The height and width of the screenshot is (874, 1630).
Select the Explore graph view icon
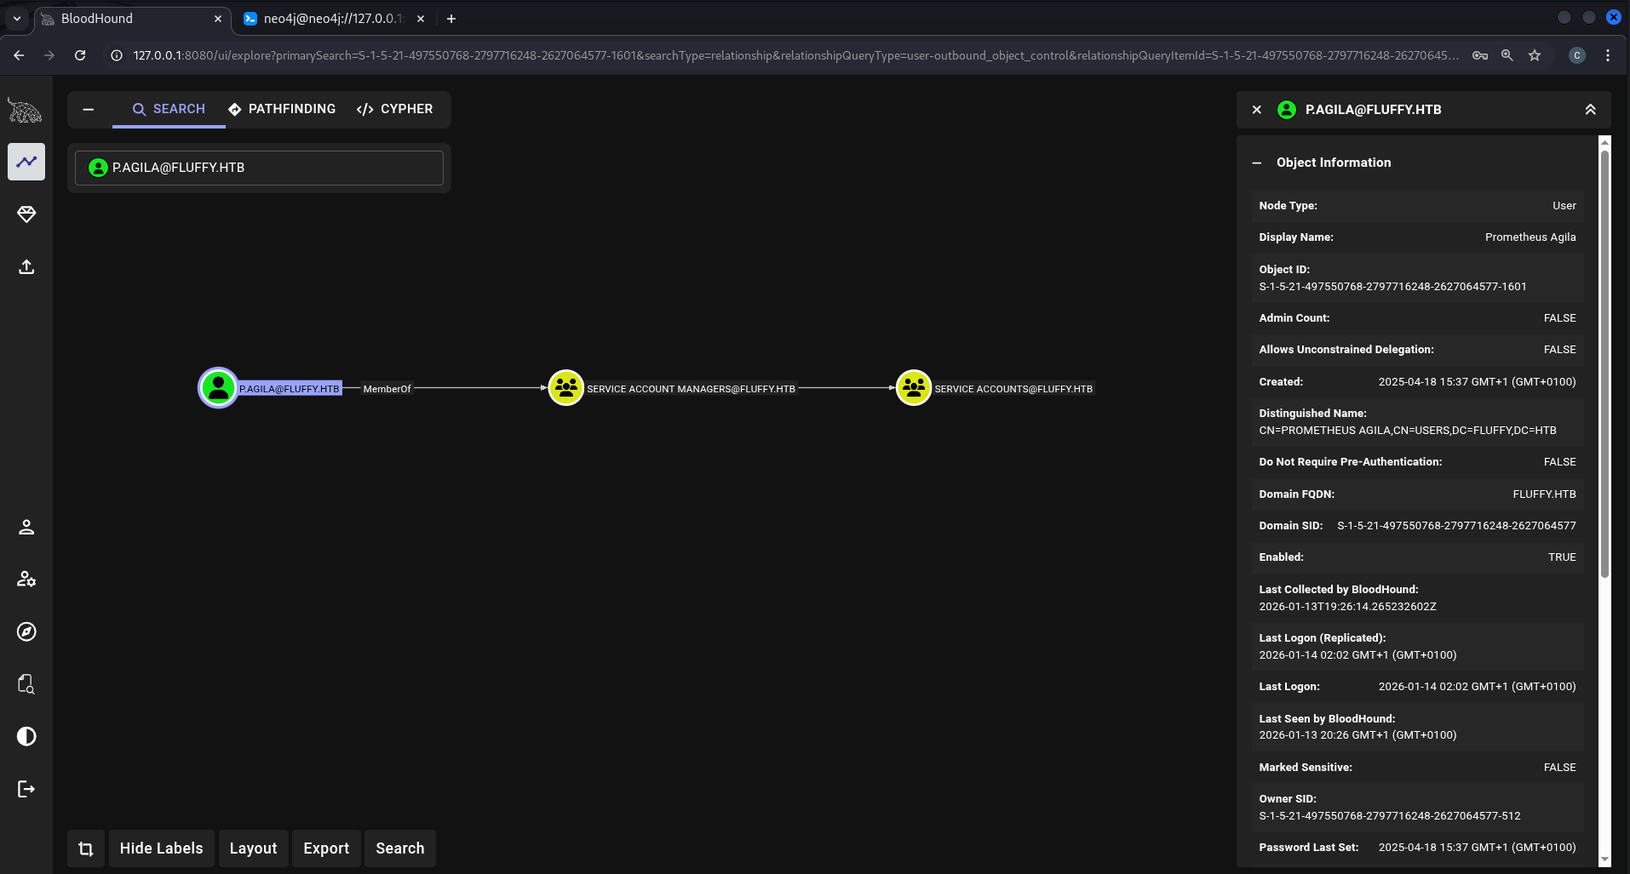(x=26, y=162)
